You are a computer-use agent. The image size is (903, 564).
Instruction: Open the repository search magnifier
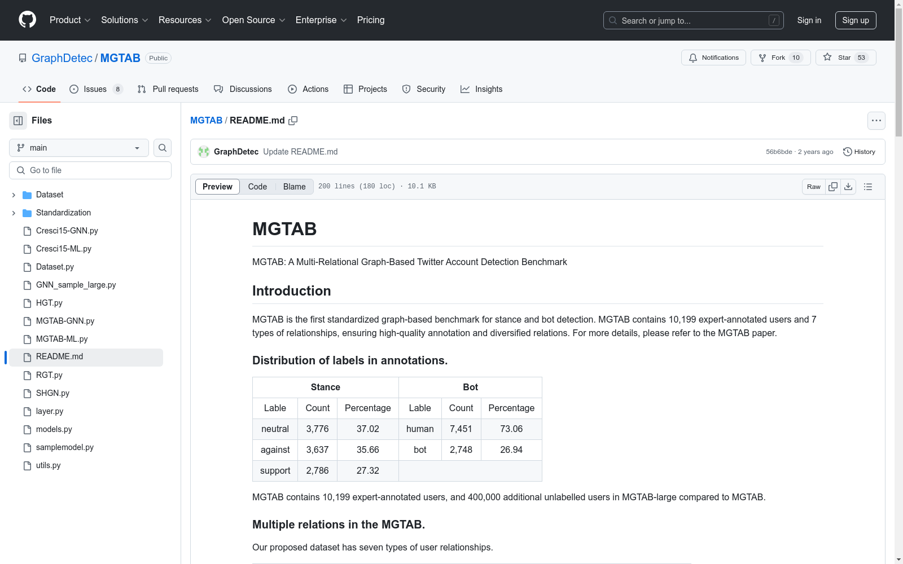tap(162, 148)
